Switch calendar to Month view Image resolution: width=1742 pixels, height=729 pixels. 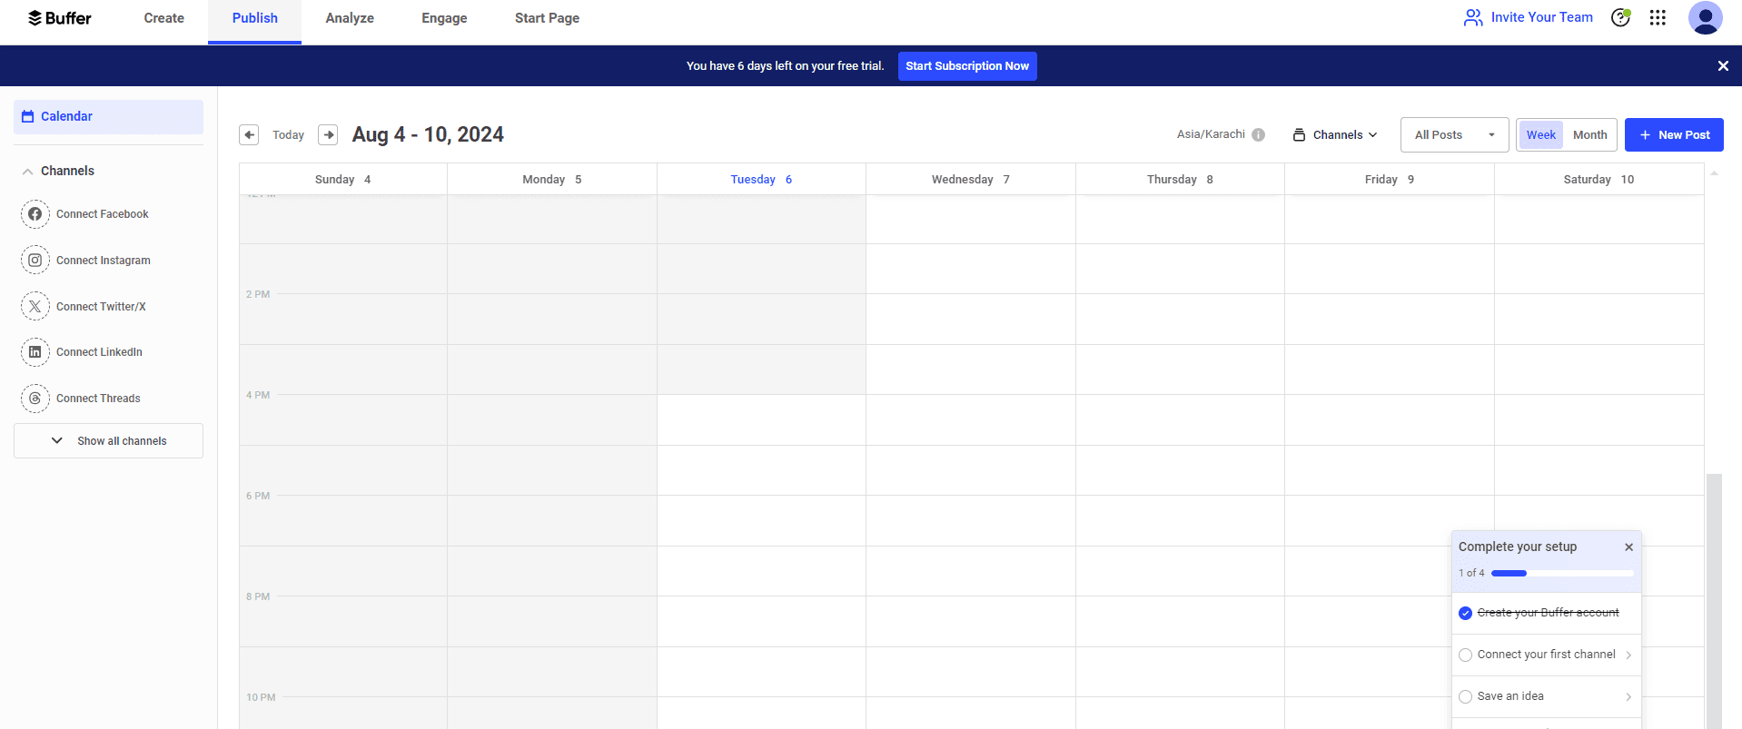(1589, 134)
